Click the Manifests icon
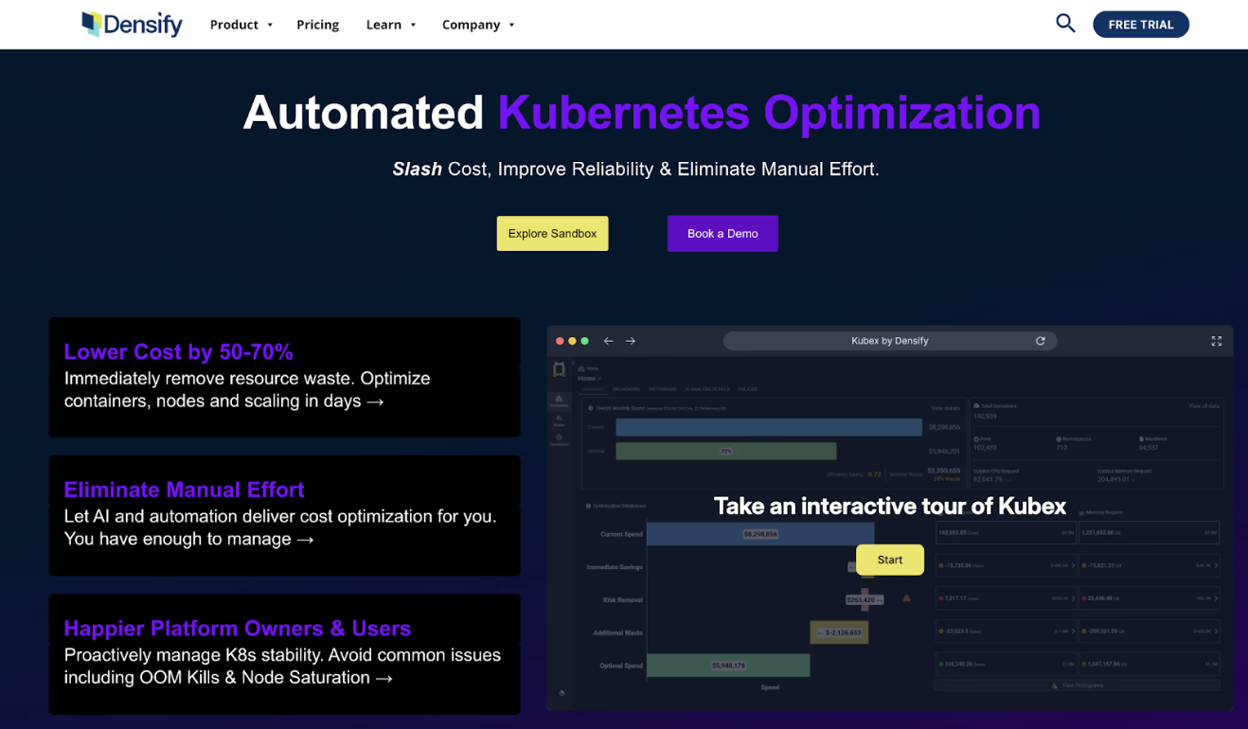1248x729 pixels. point(1141,439)
